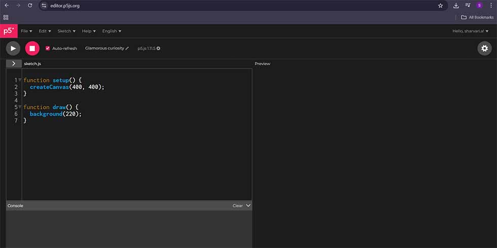Image resolution: width=497 pixels, height=248 pixels.
Task: Open the browser profile avatar
Action: click(479, 6)
